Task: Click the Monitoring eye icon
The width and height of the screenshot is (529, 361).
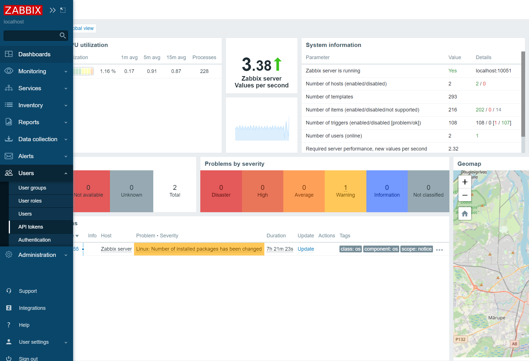Action: [9, 71]
